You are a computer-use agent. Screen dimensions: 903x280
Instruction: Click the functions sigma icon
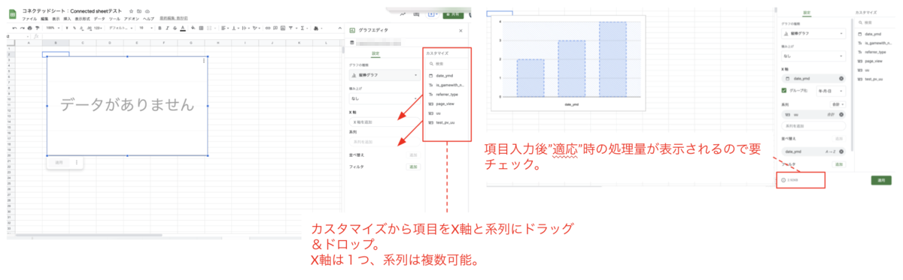point(303,28)
